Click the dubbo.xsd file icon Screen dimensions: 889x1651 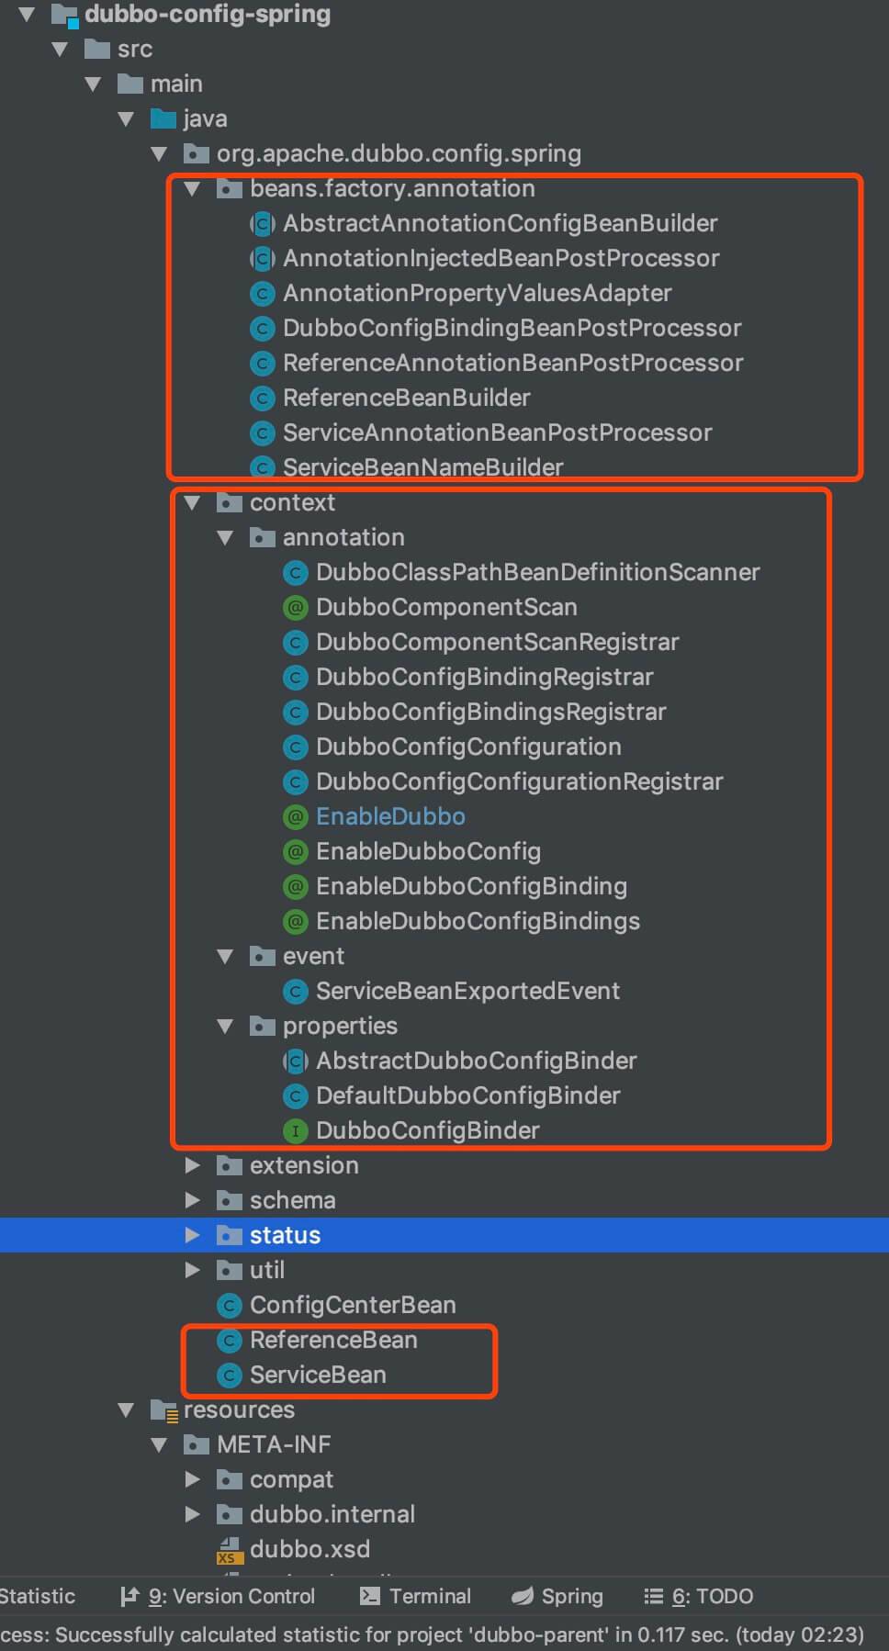click(x=229, y=1550)
